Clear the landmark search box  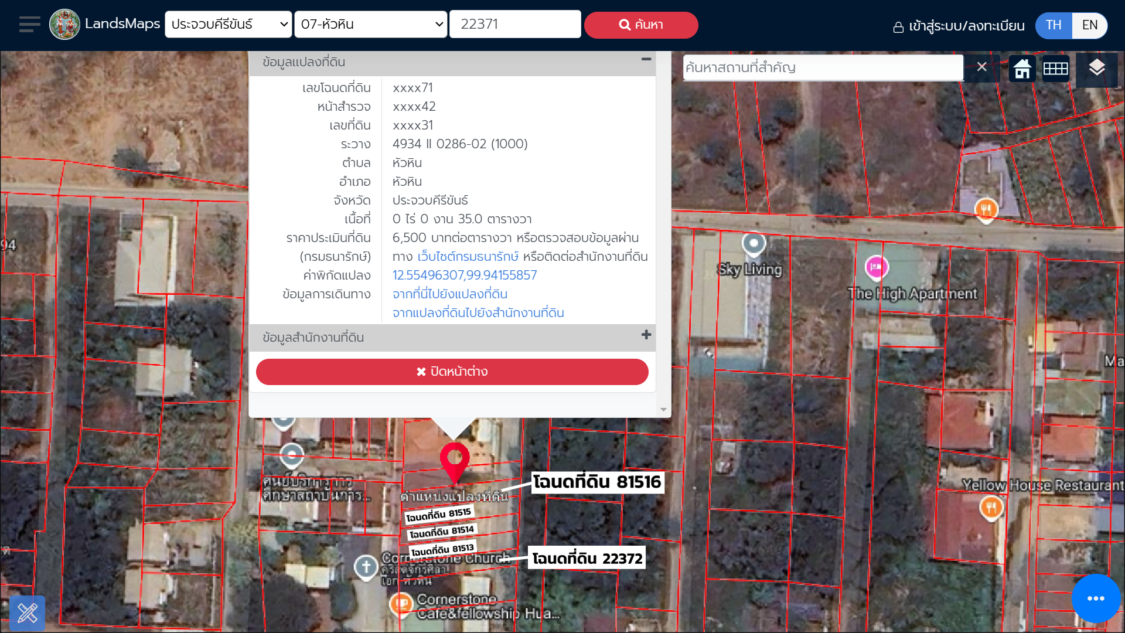[x=982, y=67]
